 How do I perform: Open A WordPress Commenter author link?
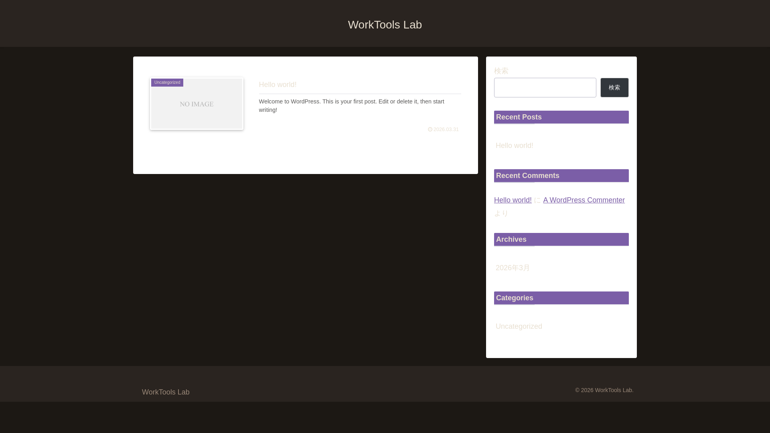(x=584, y=200)
